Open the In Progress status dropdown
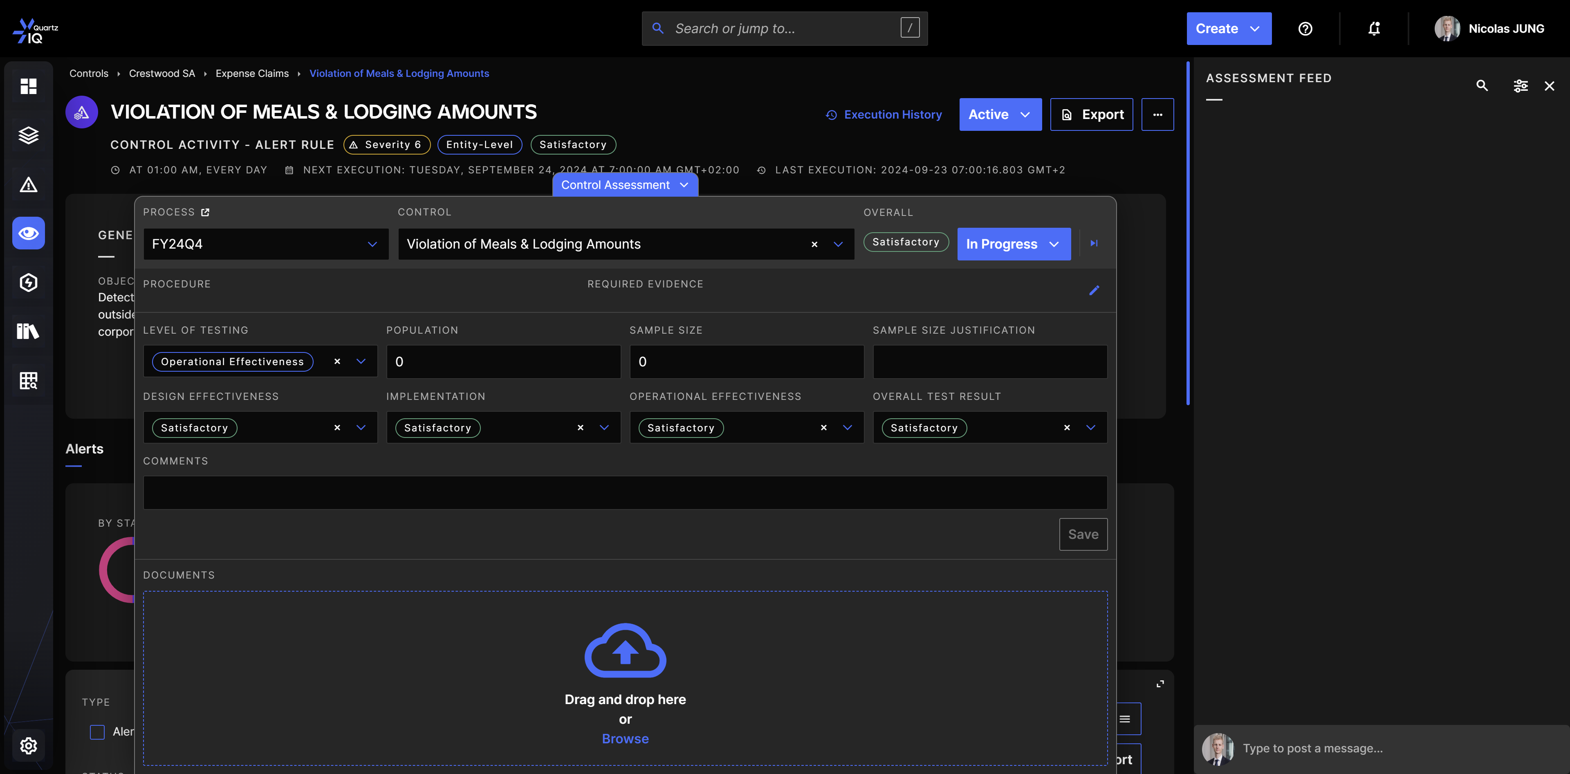The image size is (1570, 774). [x=1013, y=245]
